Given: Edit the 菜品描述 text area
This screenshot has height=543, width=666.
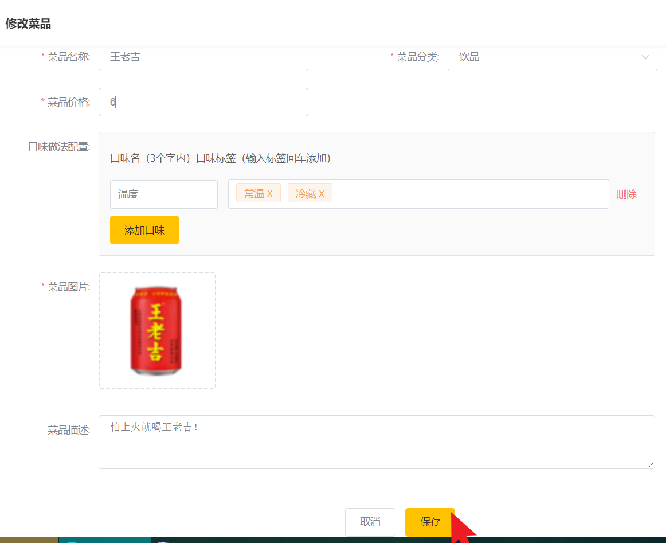Looking at the screenshot, I should pos(377,442).
